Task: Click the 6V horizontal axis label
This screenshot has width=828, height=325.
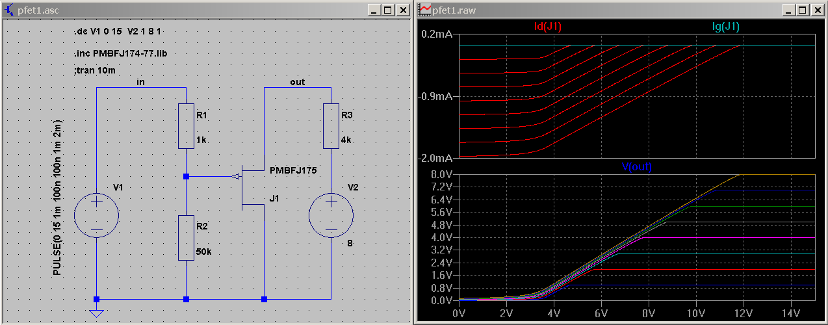Action: click(x=601, y=313)
